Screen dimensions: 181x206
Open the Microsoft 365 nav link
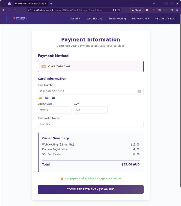coord(140,19)
